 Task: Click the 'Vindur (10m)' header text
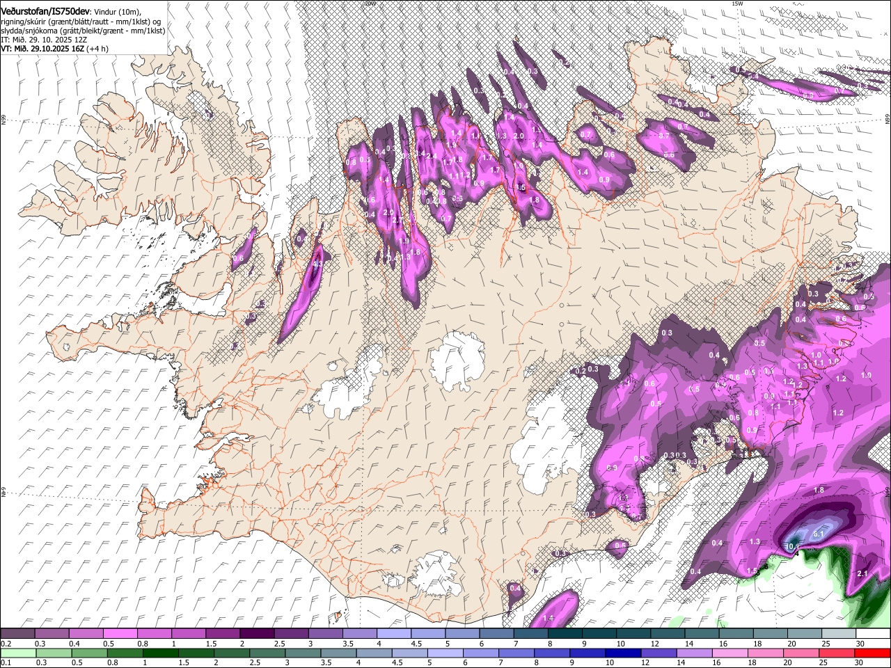pos(116,12)
